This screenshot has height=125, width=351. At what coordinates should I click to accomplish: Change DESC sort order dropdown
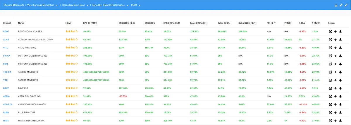tap(136, 5)
